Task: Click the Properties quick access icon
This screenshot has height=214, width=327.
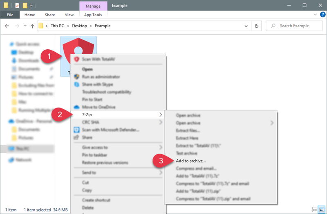Action: click(x=17, y=5)
